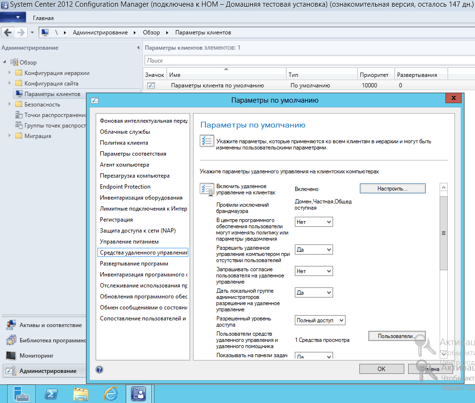This screenshot has width=475, height=403.
Task: Expand the Конфигурация сайта folder
Action: coord(10,83)
